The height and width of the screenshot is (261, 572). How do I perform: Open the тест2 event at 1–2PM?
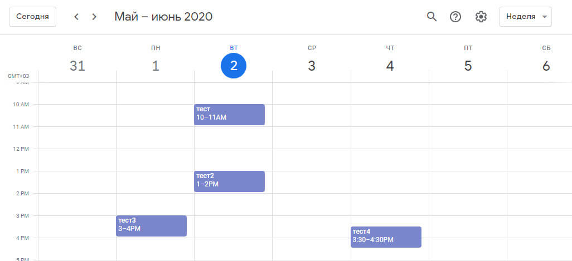coord(229,181)
